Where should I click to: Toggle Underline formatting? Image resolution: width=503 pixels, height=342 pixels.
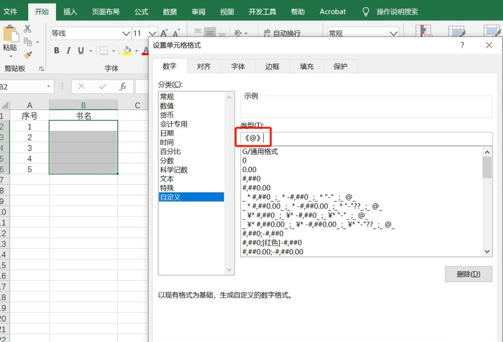click(x=81, y=50)
